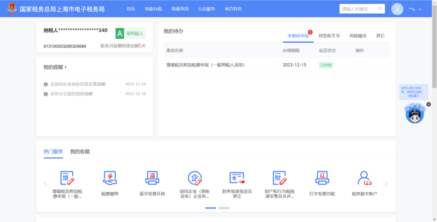Click the 2023-12-15 deadline cell
This screenshot has width=437, height=222.
[294, 65]
